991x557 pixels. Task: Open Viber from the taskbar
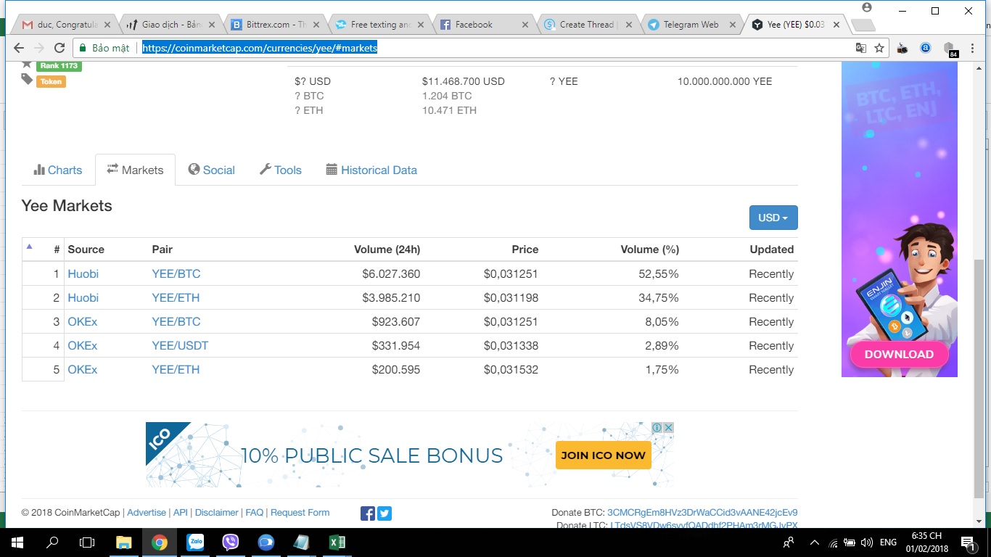pyautogui.click(x=231, y=542)
